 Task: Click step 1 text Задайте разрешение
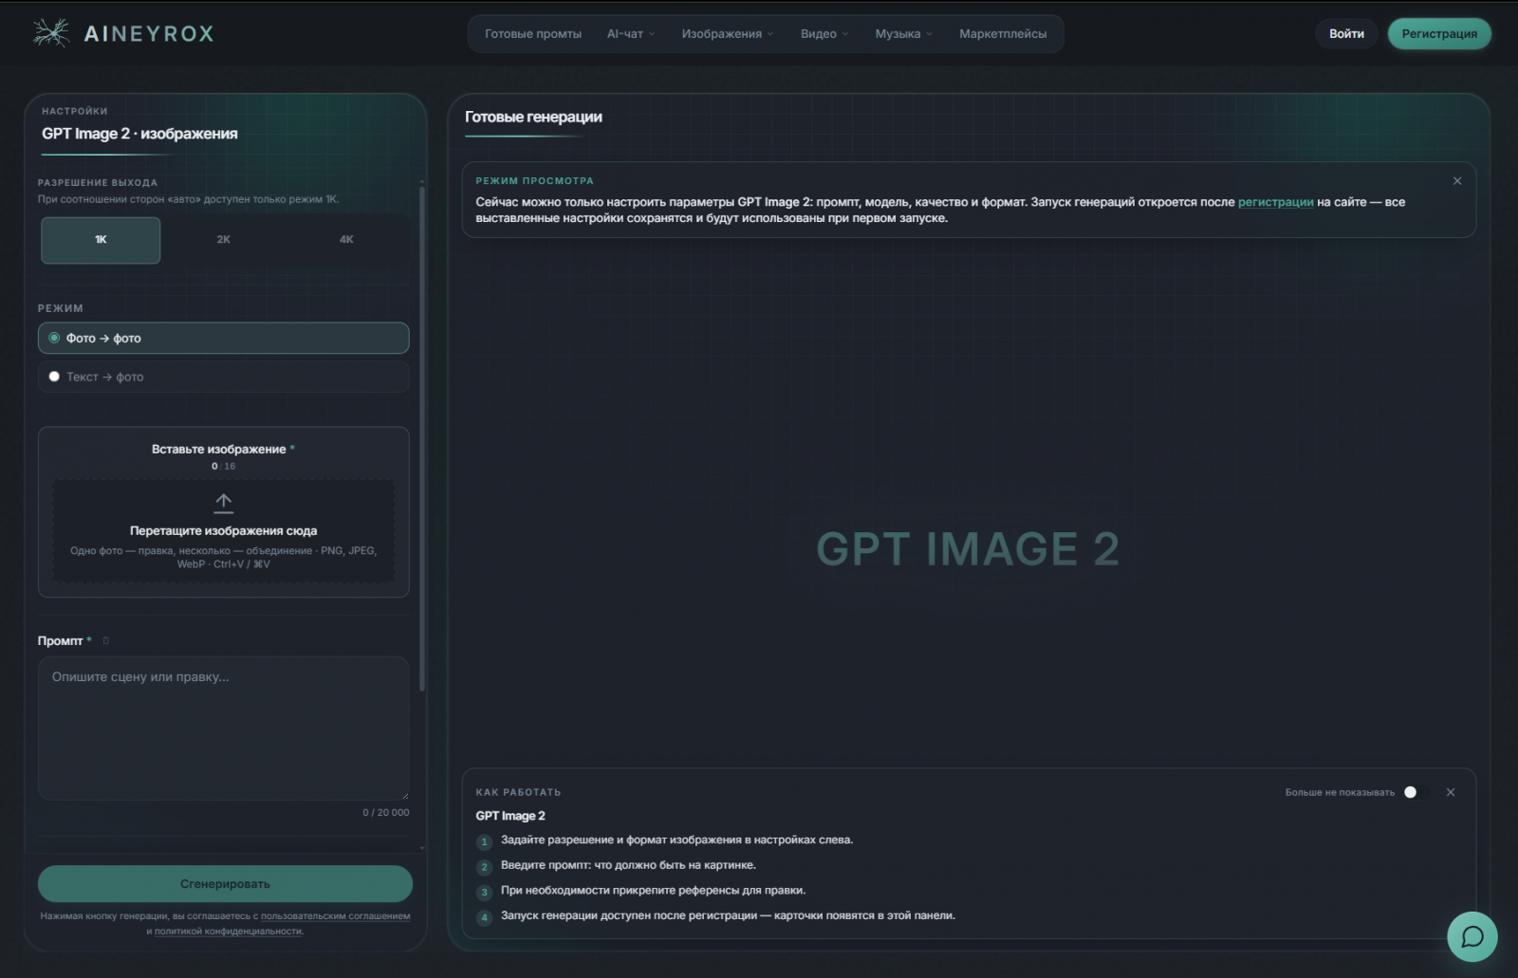click(676, 840)
